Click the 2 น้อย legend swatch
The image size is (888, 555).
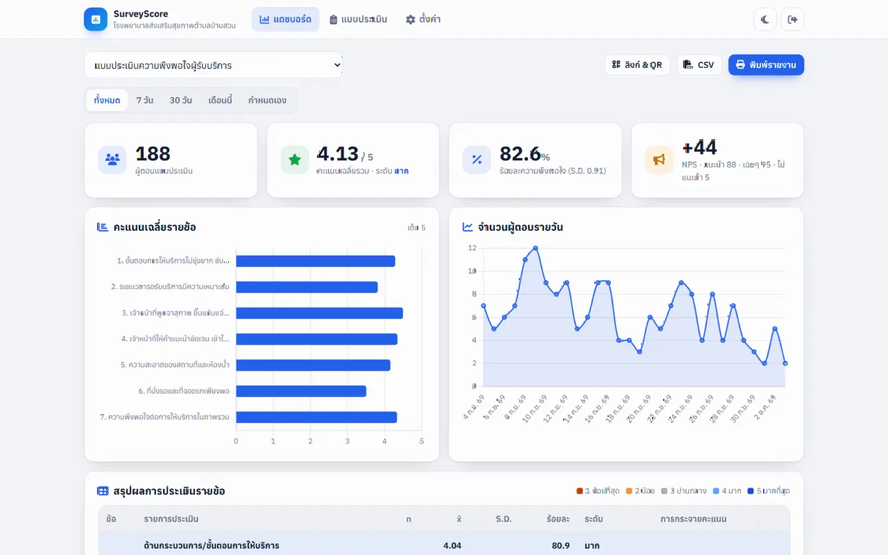[629, 491]
